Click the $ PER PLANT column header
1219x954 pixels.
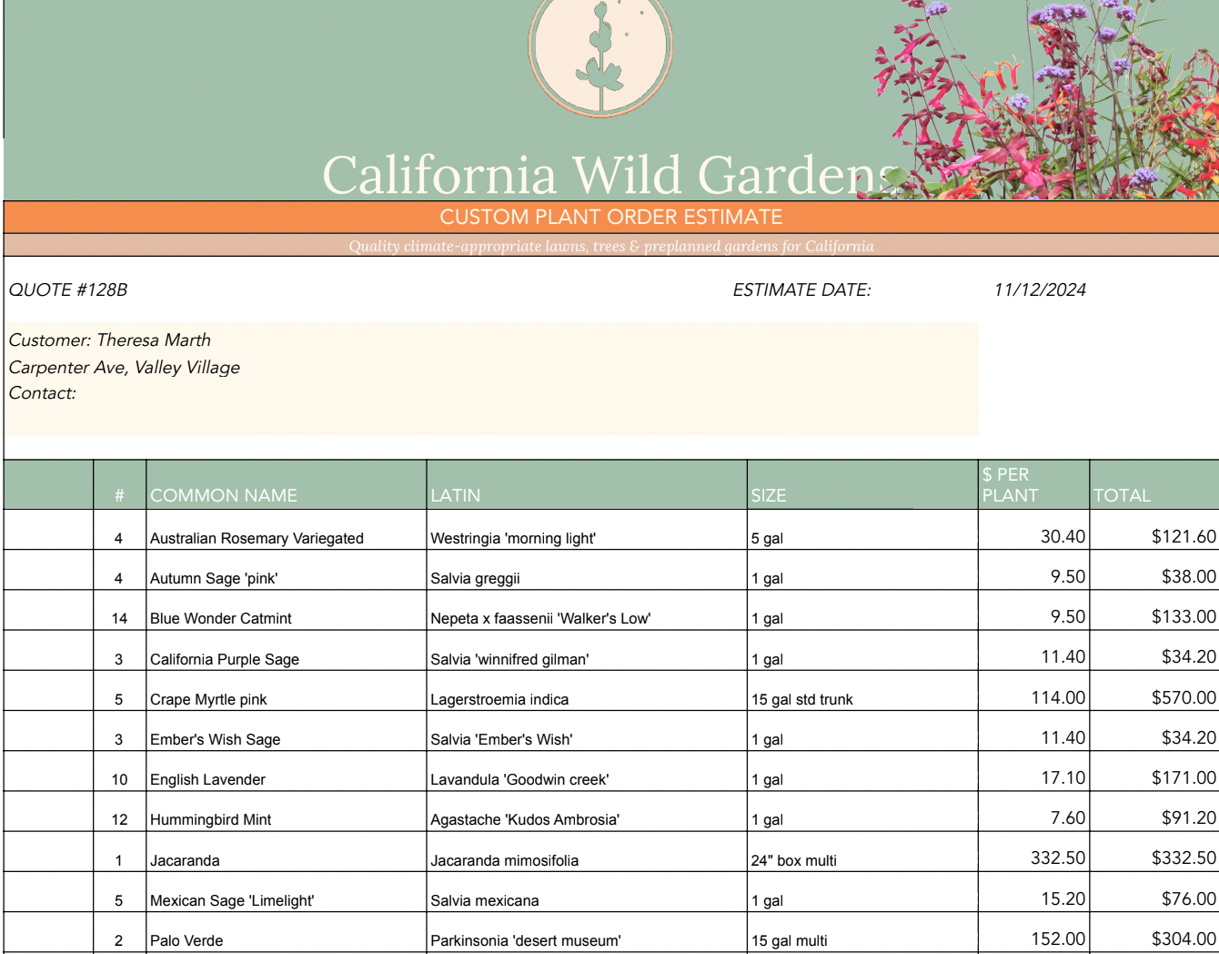[1033, 484]
